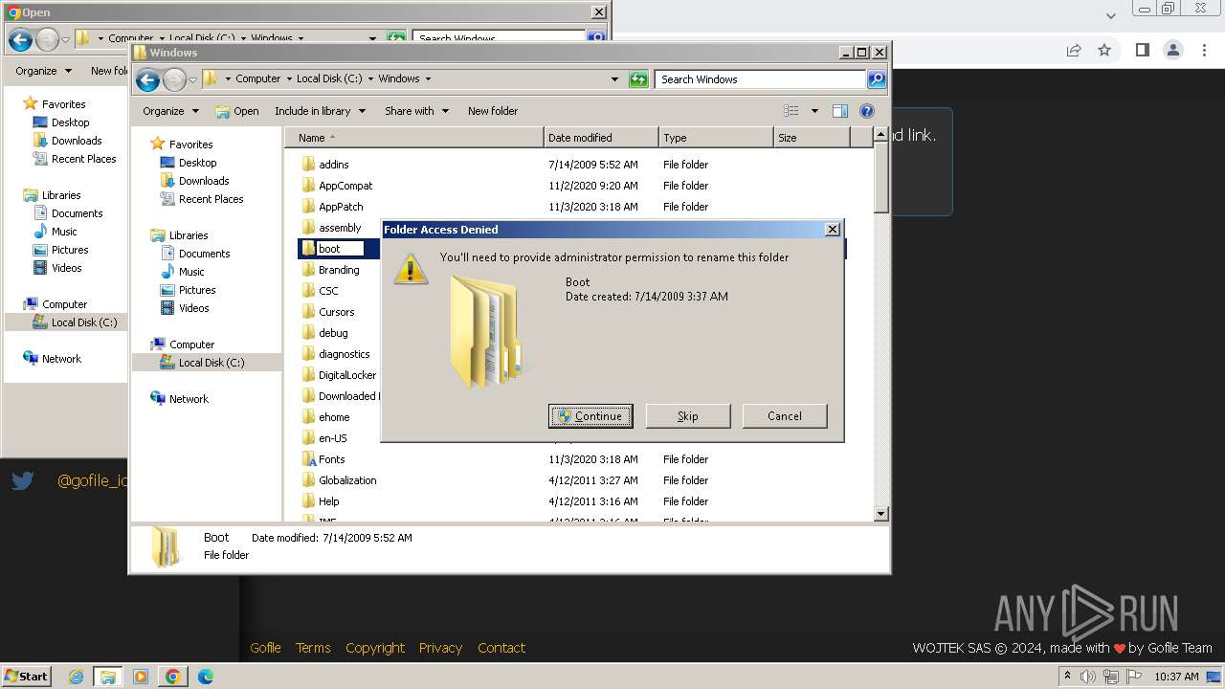This screenshot has height=689, width=1225.
Task: Select the ehome folder icon
Action: click(x=308, y=417)
